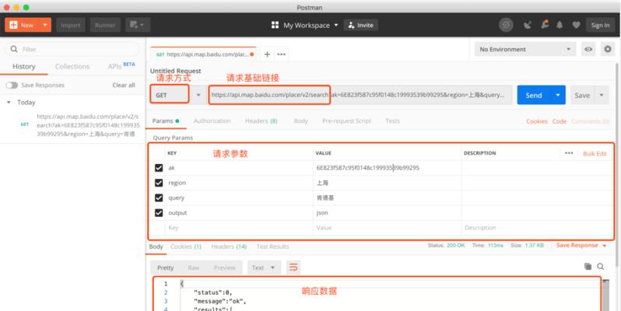Switch to the History tab

[24, 66]
